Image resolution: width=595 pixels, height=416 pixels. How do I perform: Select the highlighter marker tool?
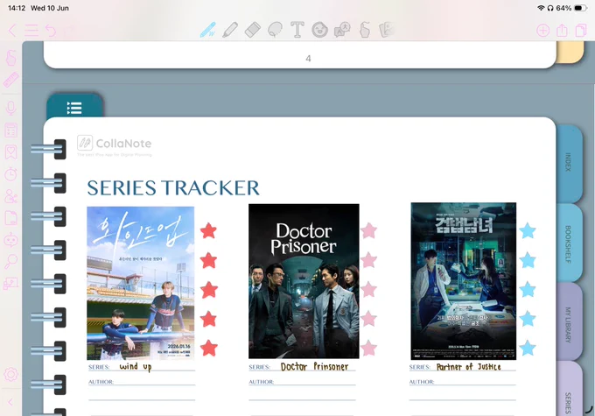(x=230, y=30)
